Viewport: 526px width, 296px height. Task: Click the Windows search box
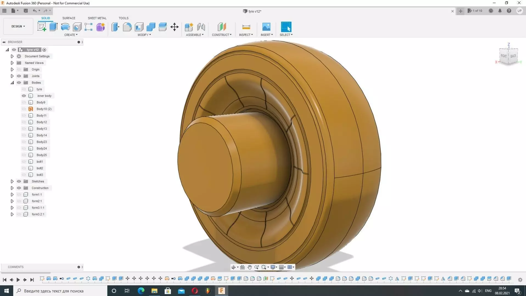60,291
